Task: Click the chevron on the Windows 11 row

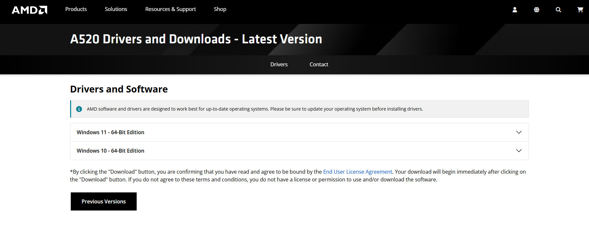Action: 519,132
